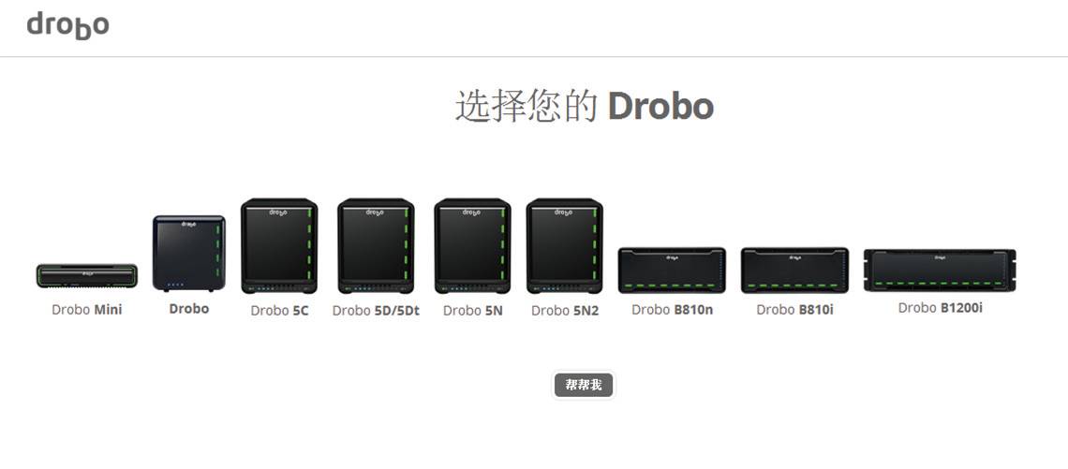Viewport: 1068px width, 469px height.
Task: Pick the Drobo 5D/5Dt device image
Action: point(376,246)
